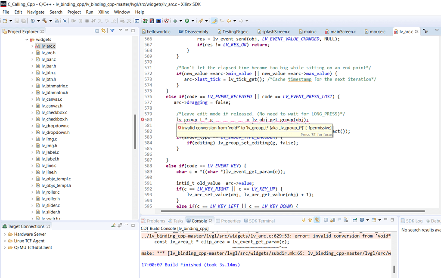Expand QEMU TcfGdbClient node

coord(5,247)
